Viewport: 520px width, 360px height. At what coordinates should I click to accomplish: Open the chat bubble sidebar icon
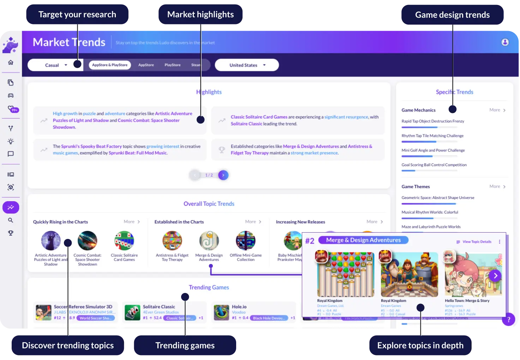coord(11,154)
